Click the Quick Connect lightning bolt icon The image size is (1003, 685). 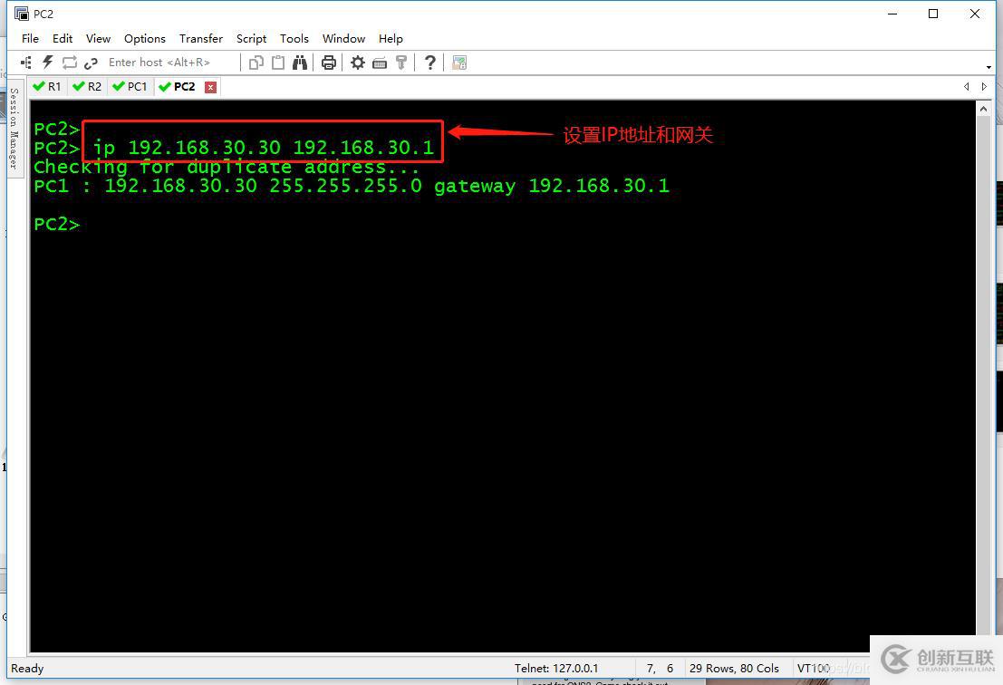tap(48, 63)
